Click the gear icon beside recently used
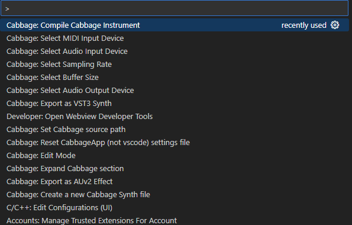 [x=335, y=25]
